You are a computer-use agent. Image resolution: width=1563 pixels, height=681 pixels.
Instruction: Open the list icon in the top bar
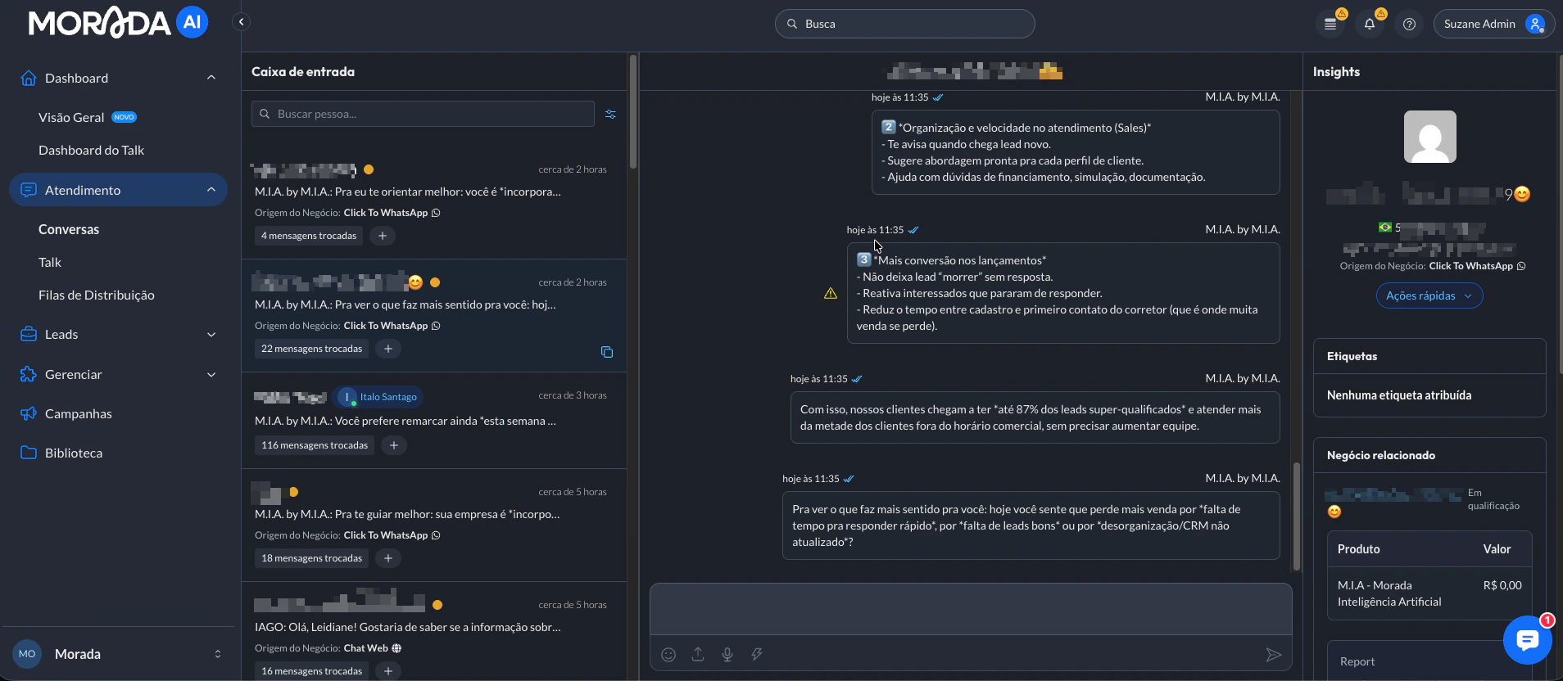(x=1330, y=24)
